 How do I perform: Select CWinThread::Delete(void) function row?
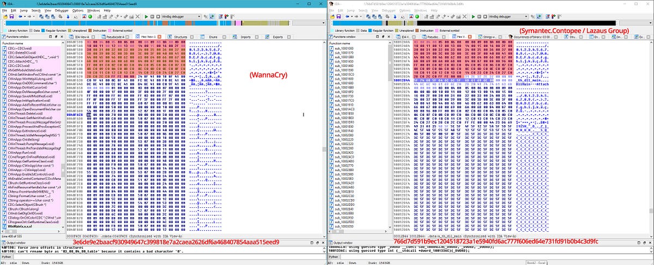(x=32, y=114)
